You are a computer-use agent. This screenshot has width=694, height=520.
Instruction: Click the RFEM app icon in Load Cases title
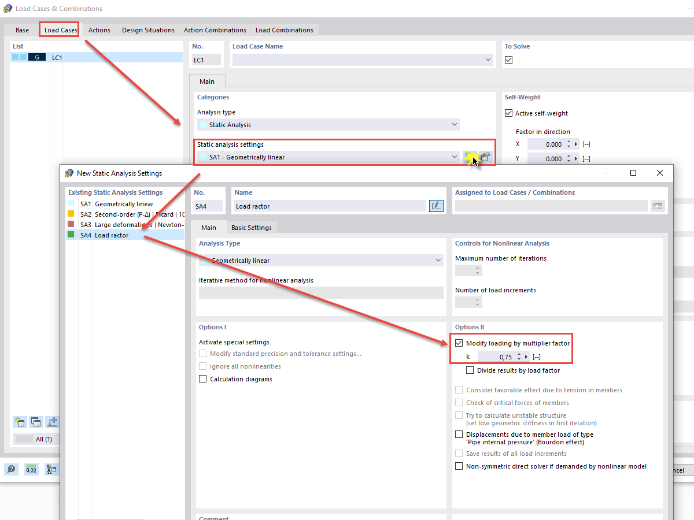[x=8, y=9]
